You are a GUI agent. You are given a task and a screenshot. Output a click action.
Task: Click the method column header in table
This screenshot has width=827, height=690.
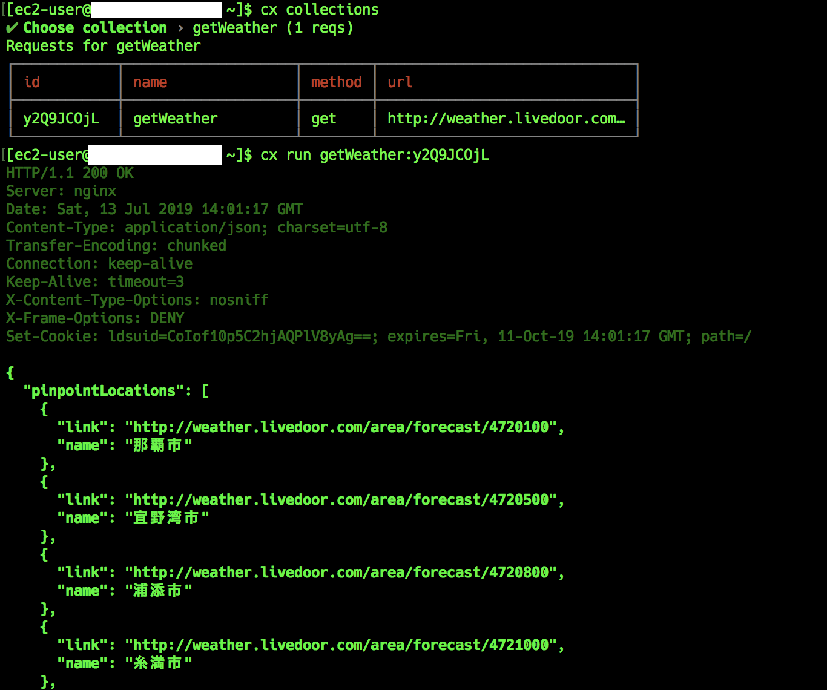(336, 82)
